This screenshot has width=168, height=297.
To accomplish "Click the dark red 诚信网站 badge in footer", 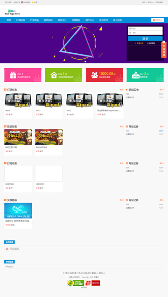I will pyautogui.click(x=96, y=283).
